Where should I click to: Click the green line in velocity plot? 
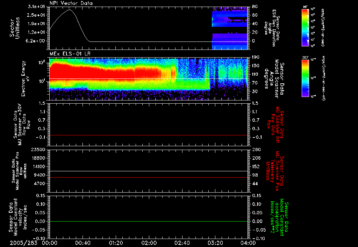pos(148,221)
